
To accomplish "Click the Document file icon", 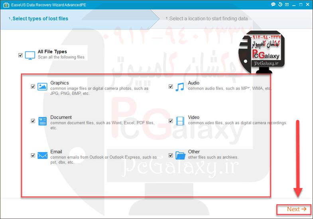I will (42, 121).
